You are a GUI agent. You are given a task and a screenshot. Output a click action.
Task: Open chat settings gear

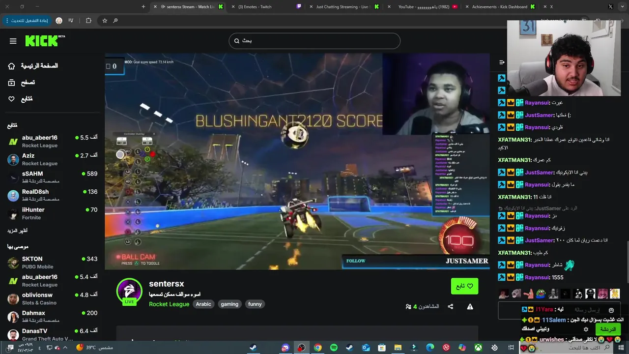[x=586, y=329]
